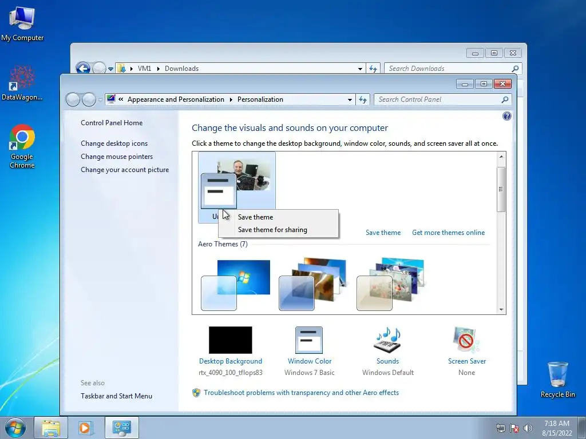
Task: Open Control Panel Home
Action: coord(112,123)
